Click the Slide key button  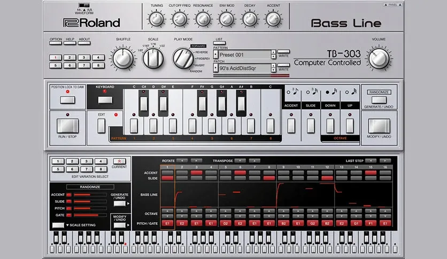[x=311, y=126]
